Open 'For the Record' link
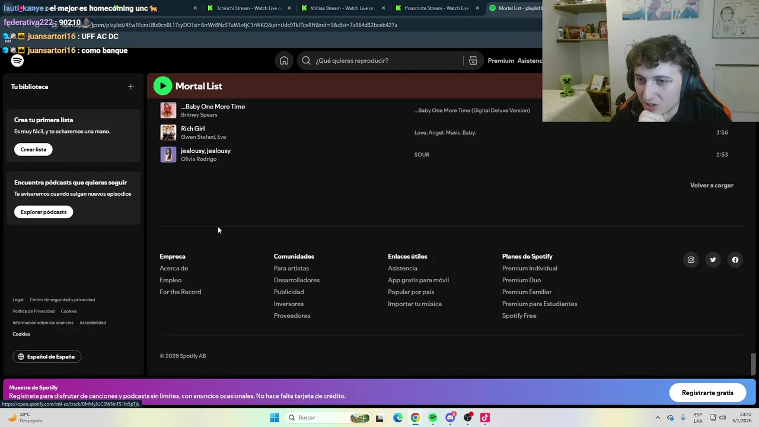 pos(180,292)
